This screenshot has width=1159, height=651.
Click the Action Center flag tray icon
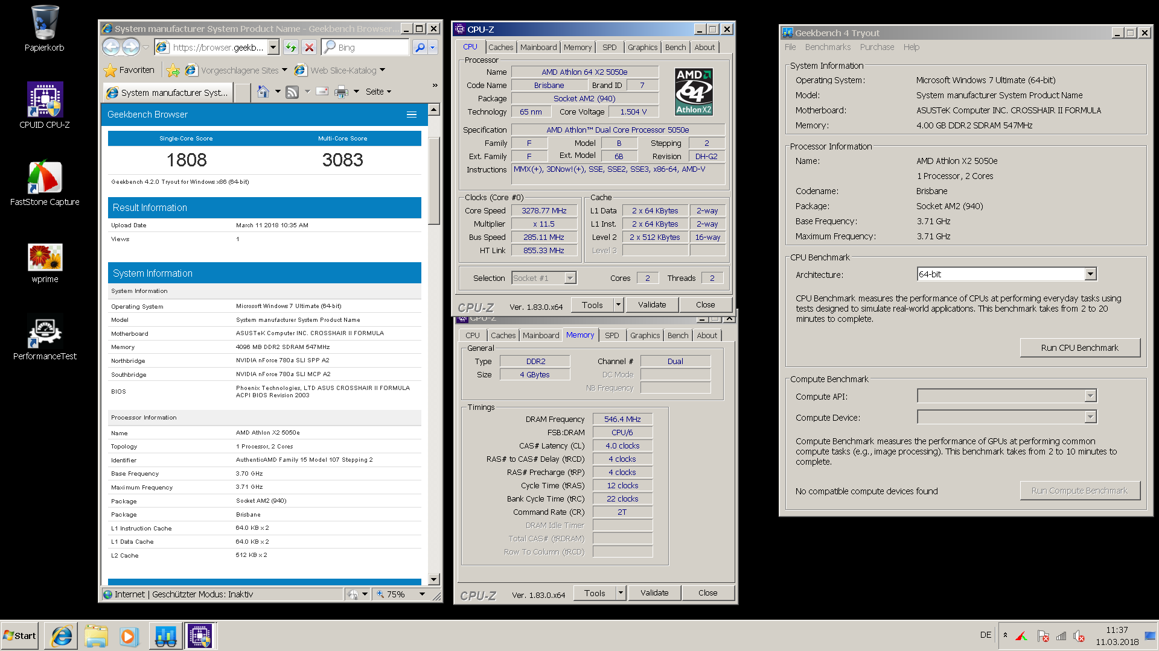[1042, 636]
